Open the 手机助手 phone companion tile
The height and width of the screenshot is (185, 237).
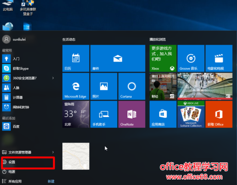(x=104, y=114)
